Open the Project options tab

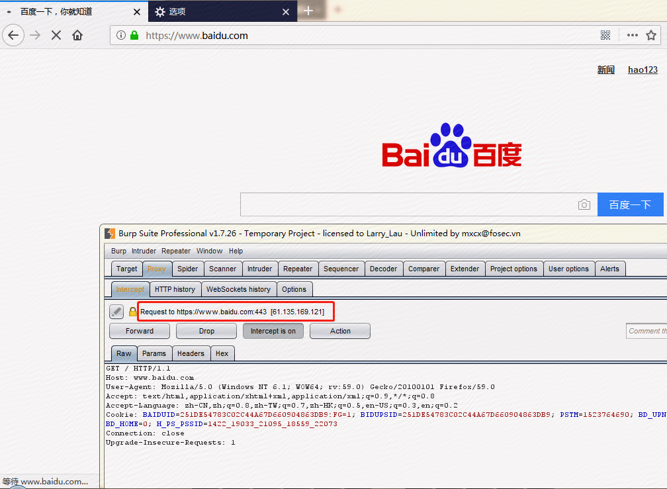[513, 269]
